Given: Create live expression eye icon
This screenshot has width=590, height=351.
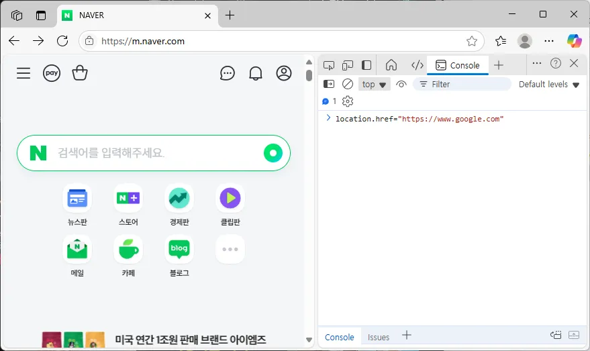Looking at the screenshot, I should 401,85.
